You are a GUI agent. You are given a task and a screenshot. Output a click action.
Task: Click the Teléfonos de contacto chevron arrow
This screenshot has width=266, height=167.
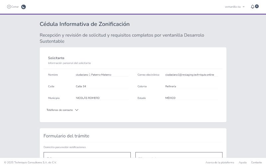click(x=77, y=110)
